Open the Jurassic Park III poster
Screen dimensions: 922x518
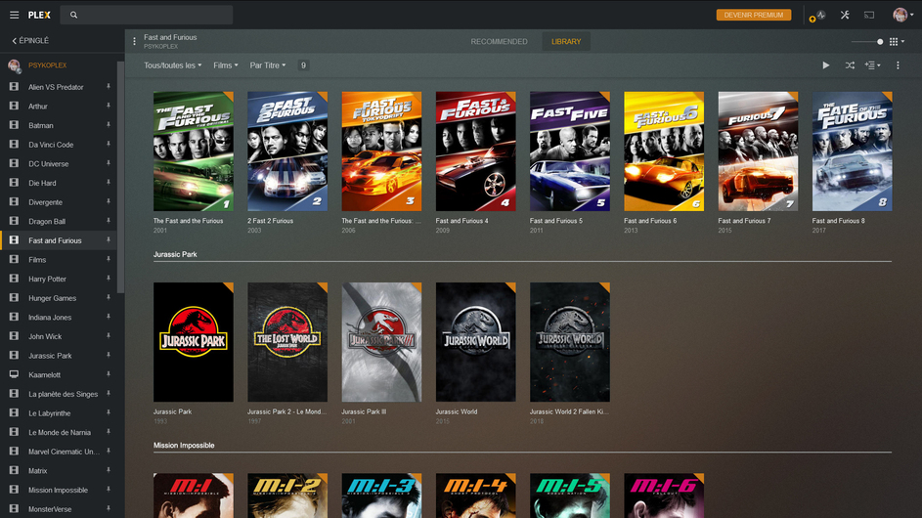coord(381,342)
